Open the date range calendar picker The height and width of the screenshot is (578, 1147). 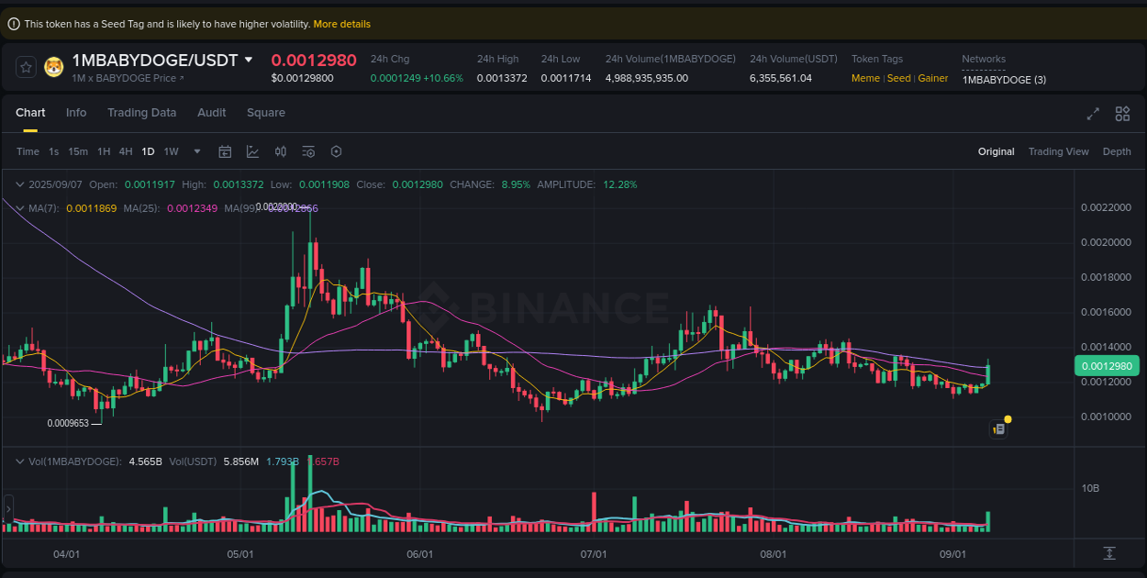point(225,151)
